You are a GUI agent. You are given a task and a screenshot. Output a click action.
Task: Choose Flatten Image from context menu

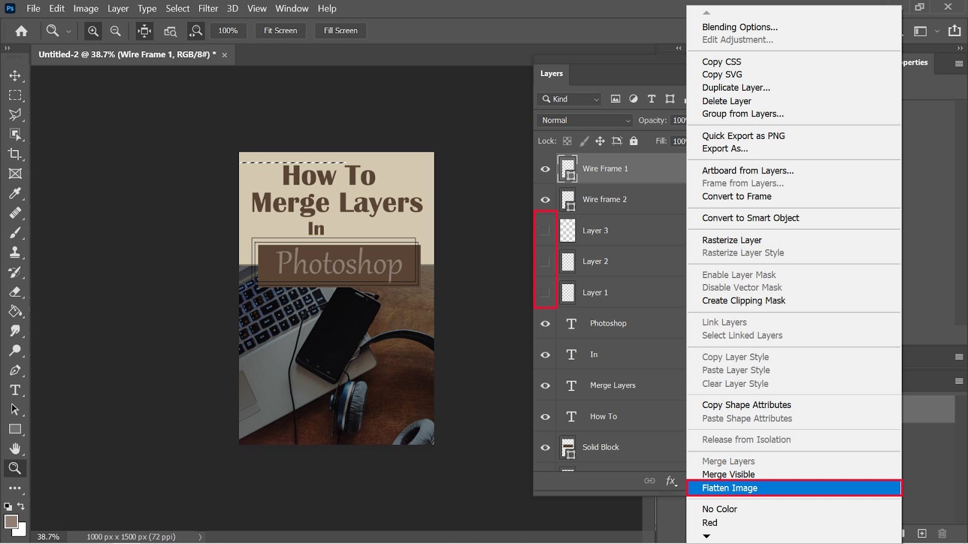point(730,488)
